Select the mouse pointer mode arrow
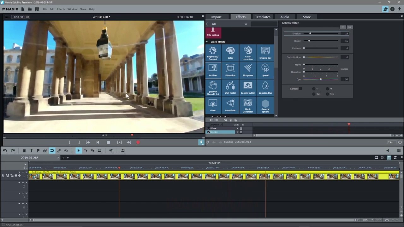This screenshot has width=404, height=227. click(78, 151)
